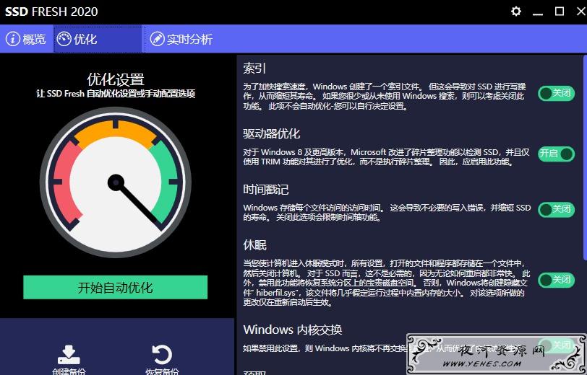
Task: Open the 实时分析 tab
Action: 181,39
